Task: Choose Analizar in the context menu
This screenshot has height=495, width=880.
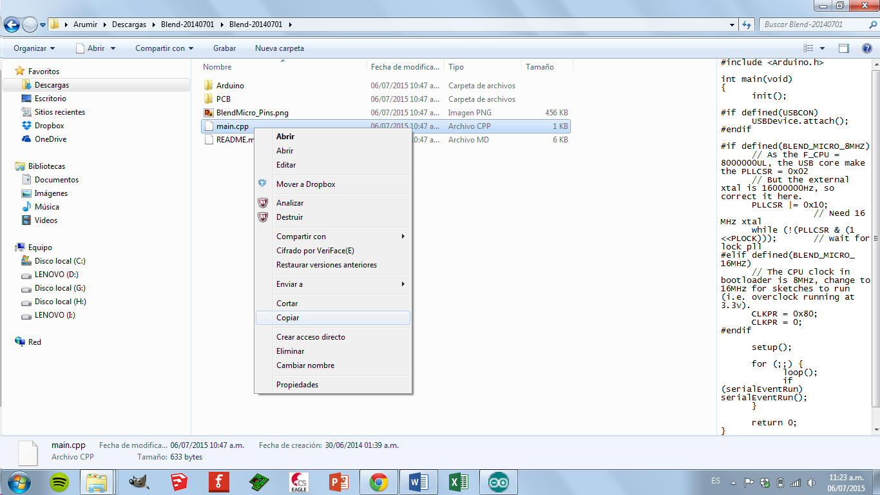Action: (x=333, y=203)
